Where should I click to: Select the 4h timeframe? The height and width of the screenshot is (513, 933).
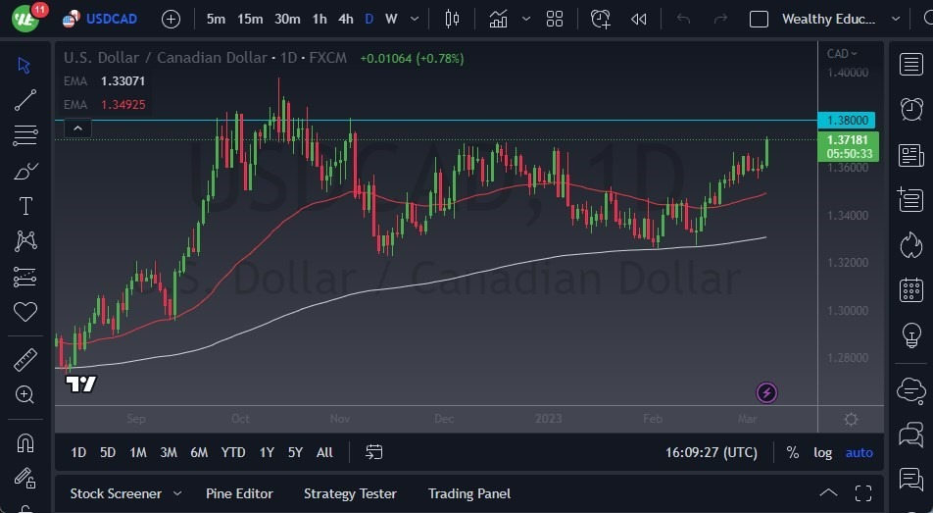pyautogui.click(x=346, y=19)
